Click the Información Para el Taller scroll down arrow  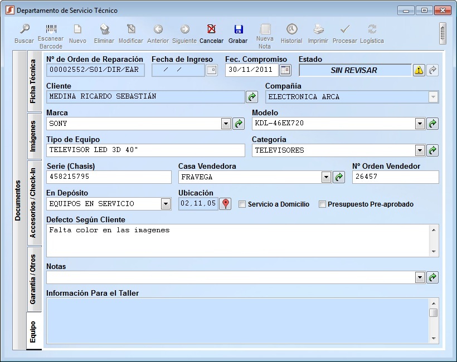434,338
